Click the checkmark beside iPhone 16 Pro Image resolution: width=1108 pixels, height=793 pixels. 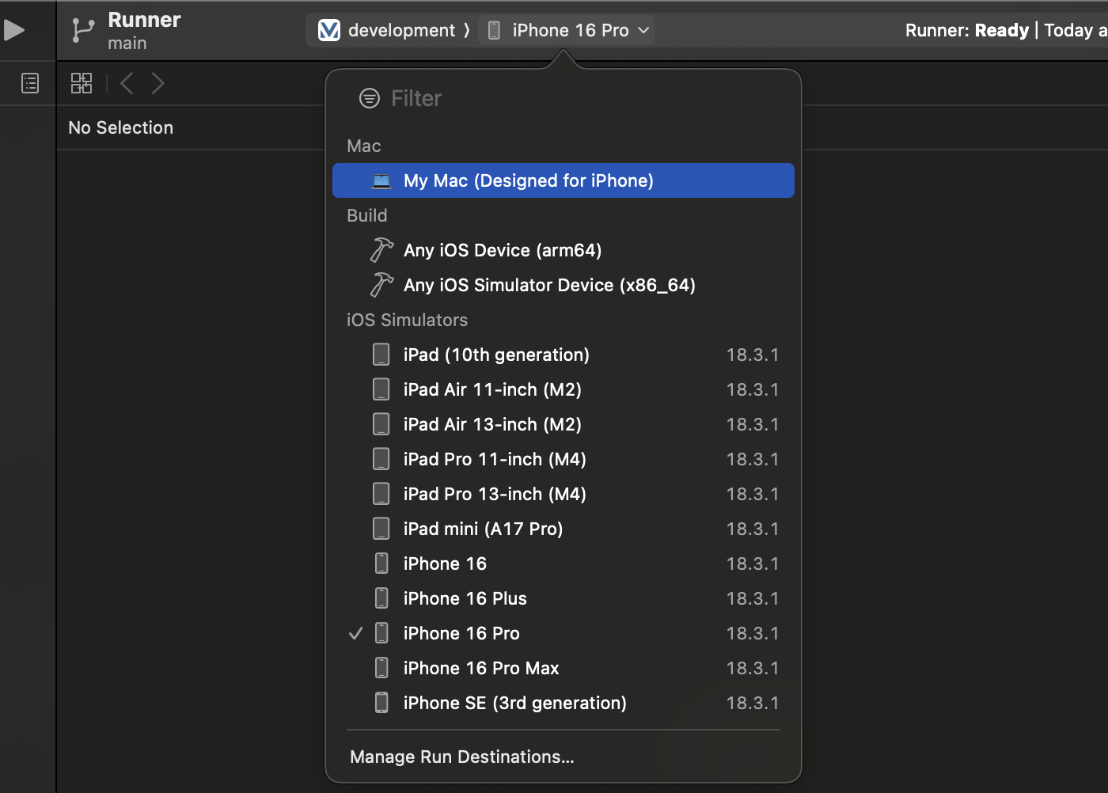(356, 633)
